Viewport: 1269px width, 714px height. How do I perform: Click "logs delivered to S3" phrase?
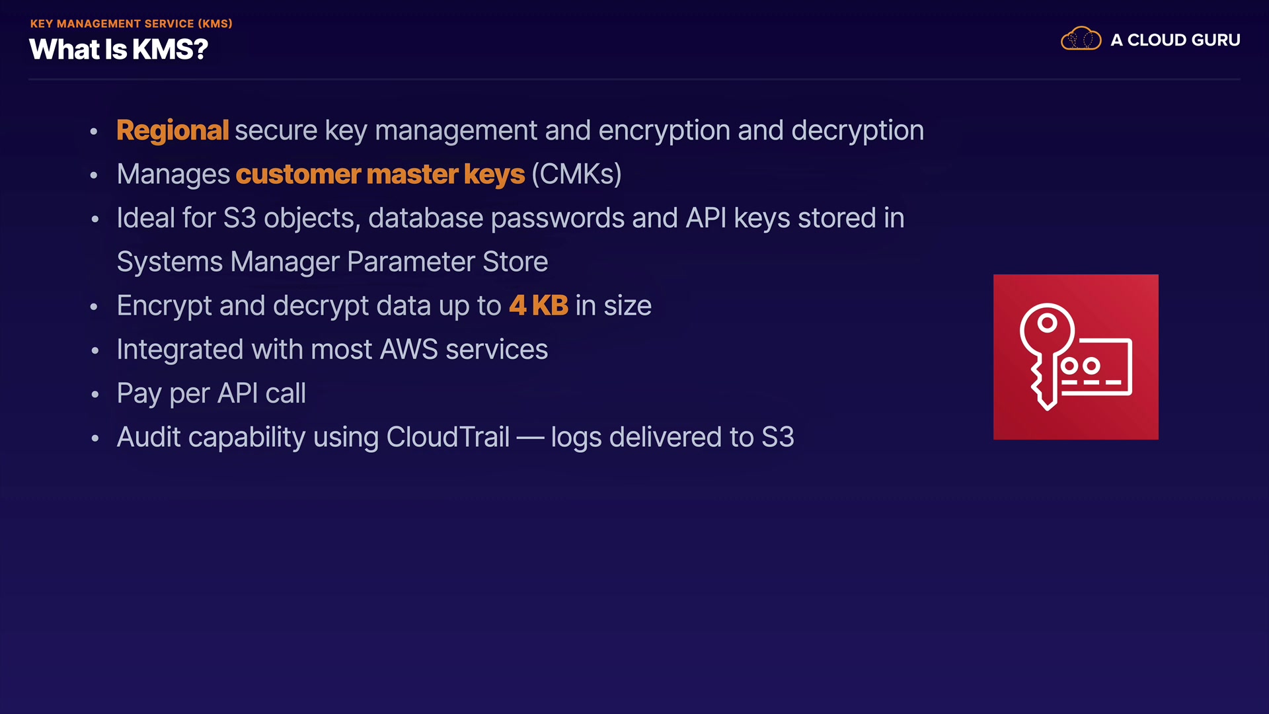coord(672,437)
